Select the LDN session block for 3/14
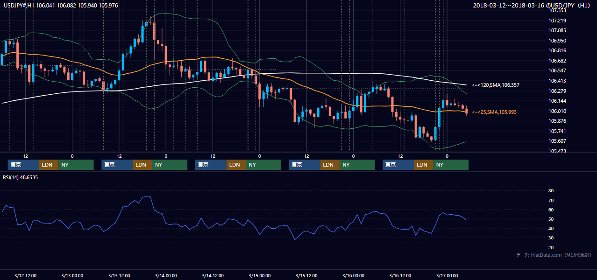Screen dimensions: 597x280 pyautogui.click(x=236, y=165)
